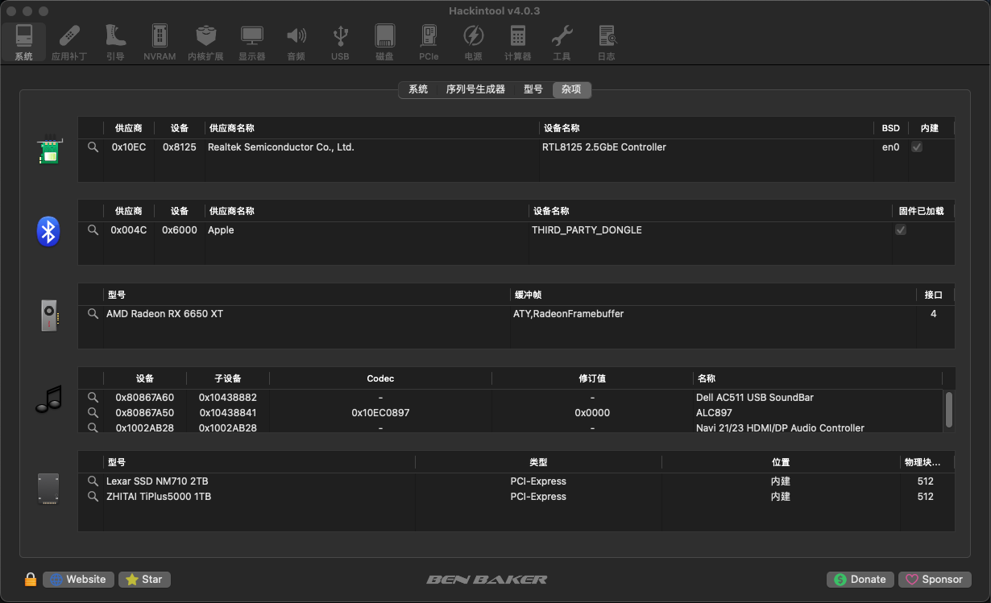Toggle 固件已加载 checkbox for Bluetooth
Image resolution: width=991 pixels, height=603 pixels.
(x=901, y=230)
